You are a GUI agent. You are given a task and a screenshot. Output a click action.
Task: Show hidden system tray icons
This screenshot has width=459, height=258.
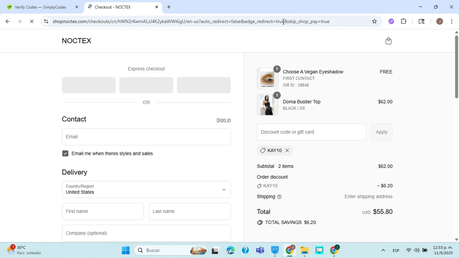(x=383, y=250)
